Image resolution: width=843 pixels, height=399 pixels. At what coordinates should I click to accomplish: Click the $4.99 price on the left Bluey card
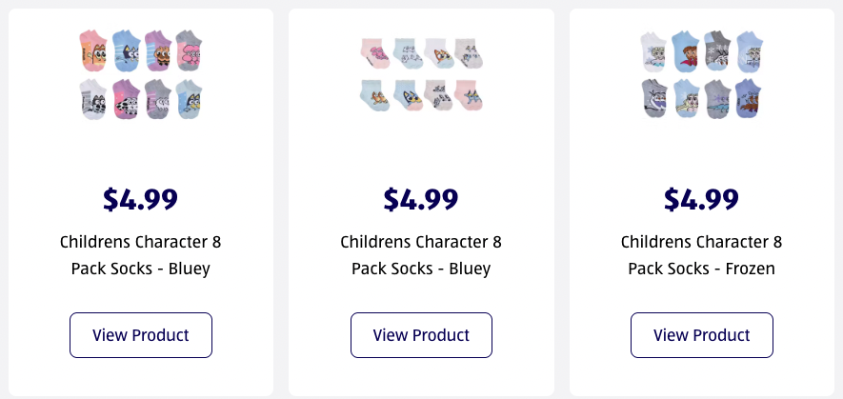(x=140, y=199)
